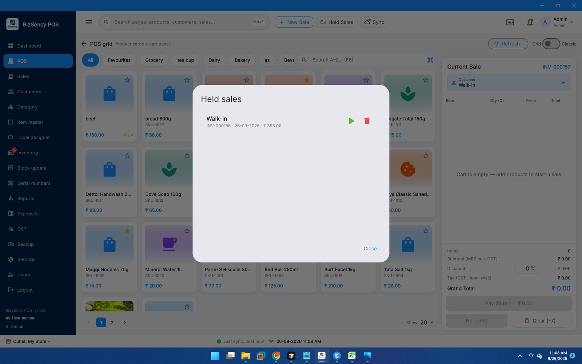Select the Grocery category tab
Viewport: 582px width, 364px height.
click(x=154, y=60)
